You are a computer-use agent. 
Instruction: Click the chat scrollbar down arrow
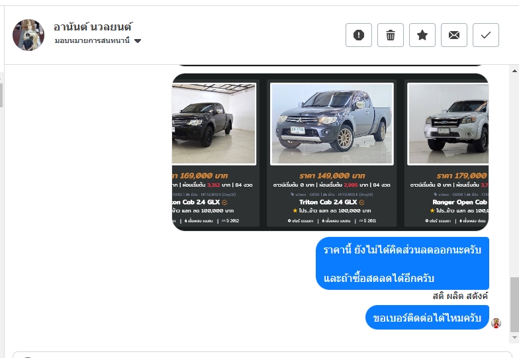pyautogui.click(x=514, y=337)
